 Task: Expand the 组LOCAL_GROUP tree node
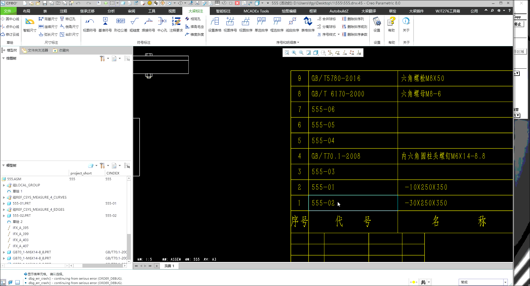click(x=4, y=185)
